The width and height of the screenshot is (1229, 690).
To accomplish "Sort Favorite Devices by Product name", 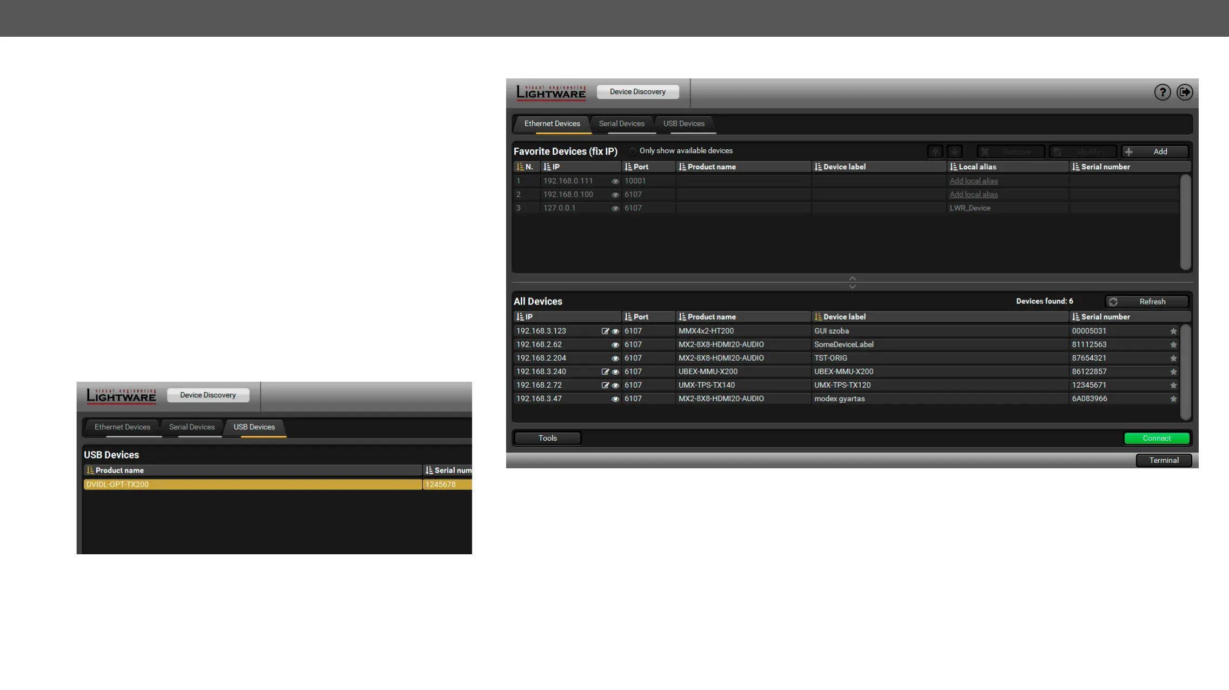I will (x=743, y=167).
